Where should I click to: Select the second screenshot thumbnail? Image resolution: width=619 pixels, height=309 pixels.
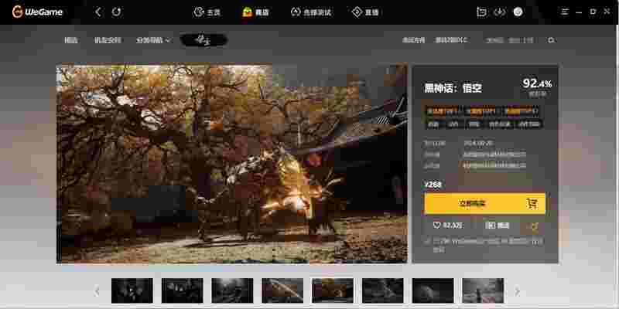point(183,291)
